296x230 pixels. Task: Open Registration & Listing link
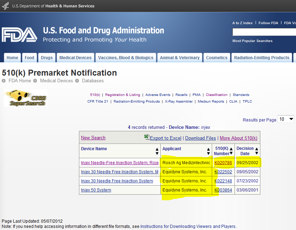pyautogui.click(x=123, y=95)
